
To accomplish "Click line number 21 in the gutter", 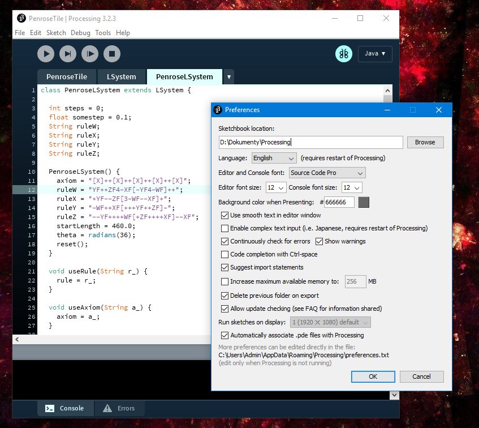I will 32,272.
